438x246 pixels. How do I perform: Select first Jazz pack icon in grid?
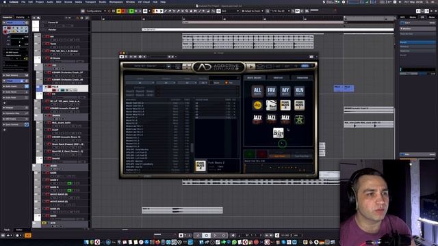tap(257, 119)
